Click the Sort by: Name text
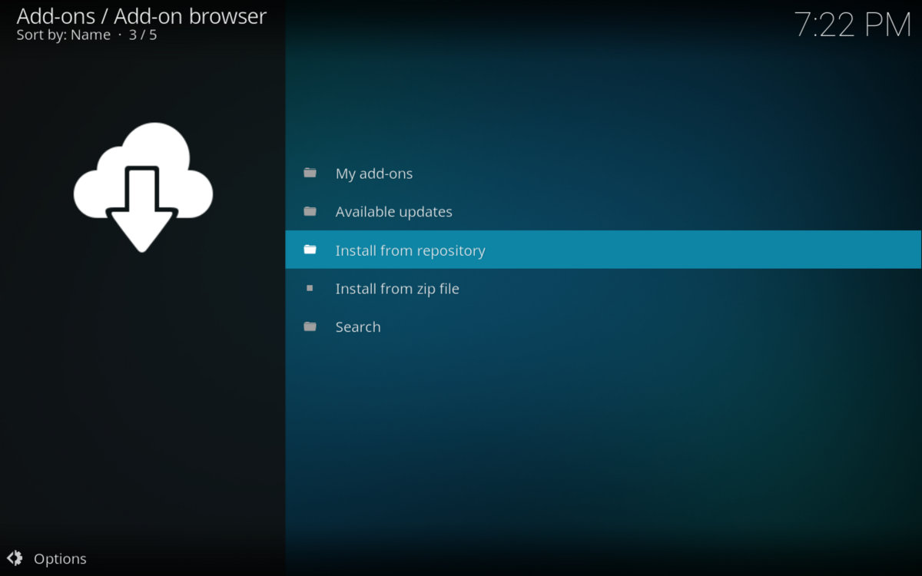 click(x=63, y=35)
